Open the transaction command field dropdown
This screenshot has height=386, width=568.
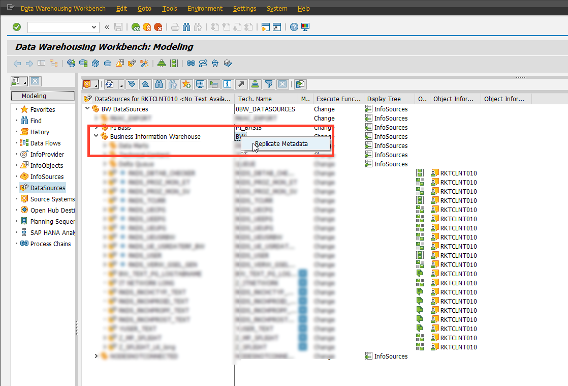[x=94, y=27]
